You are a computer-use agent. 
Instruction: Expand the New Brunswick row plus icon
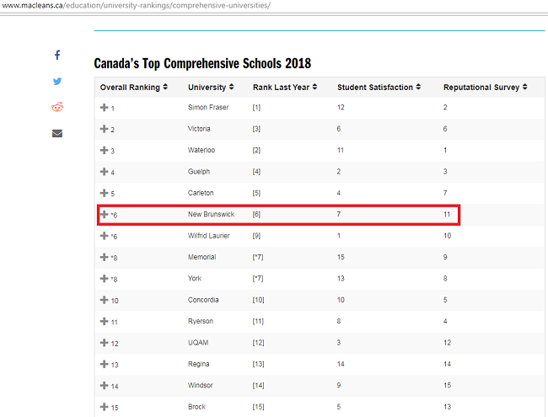(x=104, y=215)
